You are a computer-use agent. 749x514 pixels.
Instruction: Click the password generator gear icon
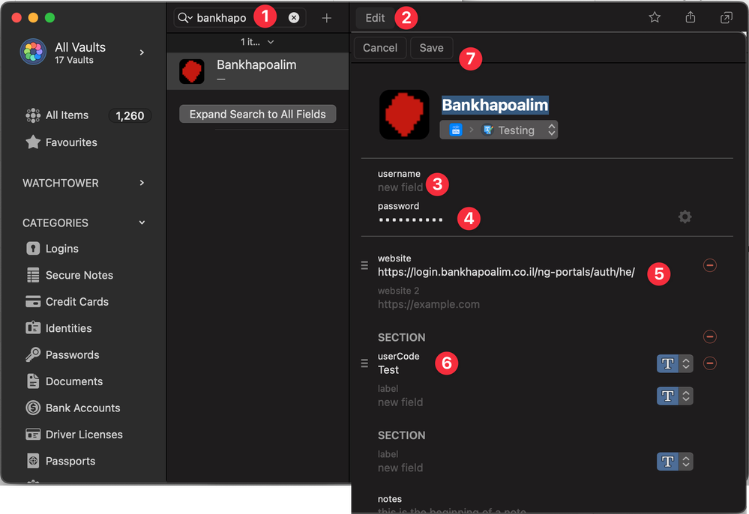pyautogui.click(x=685, y=217)
